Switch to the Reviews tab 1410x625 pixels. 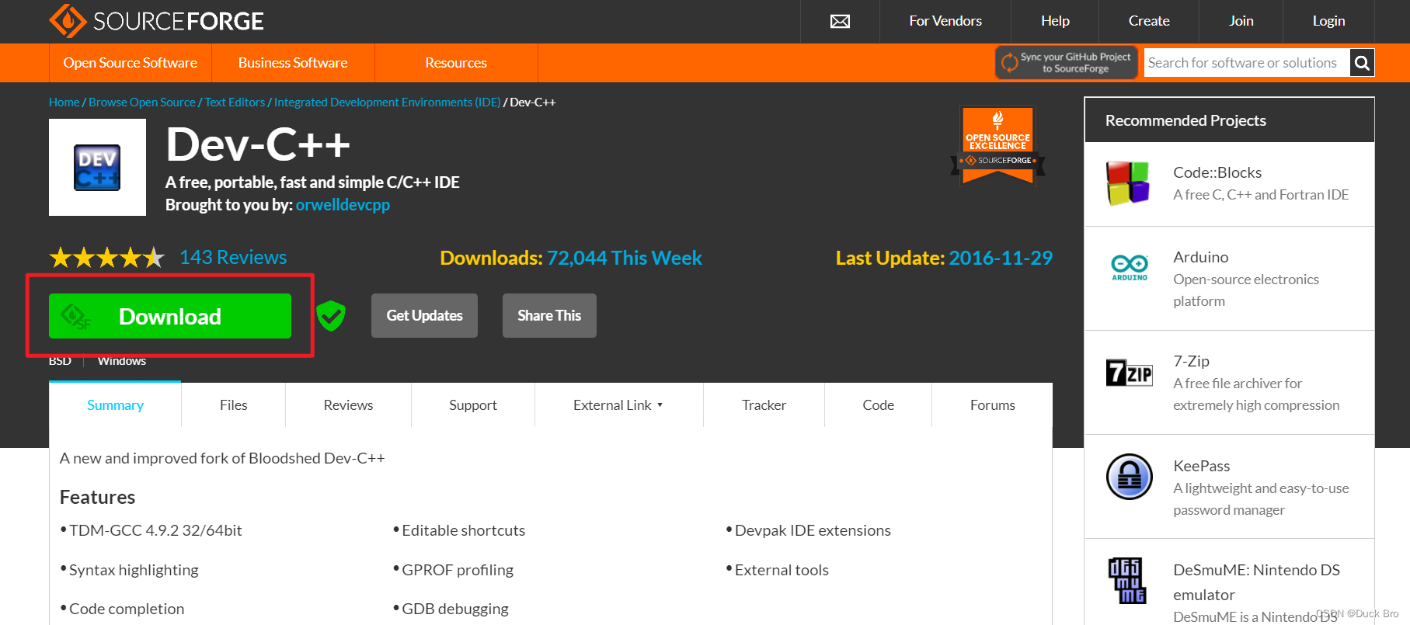(x=348, y=405)
